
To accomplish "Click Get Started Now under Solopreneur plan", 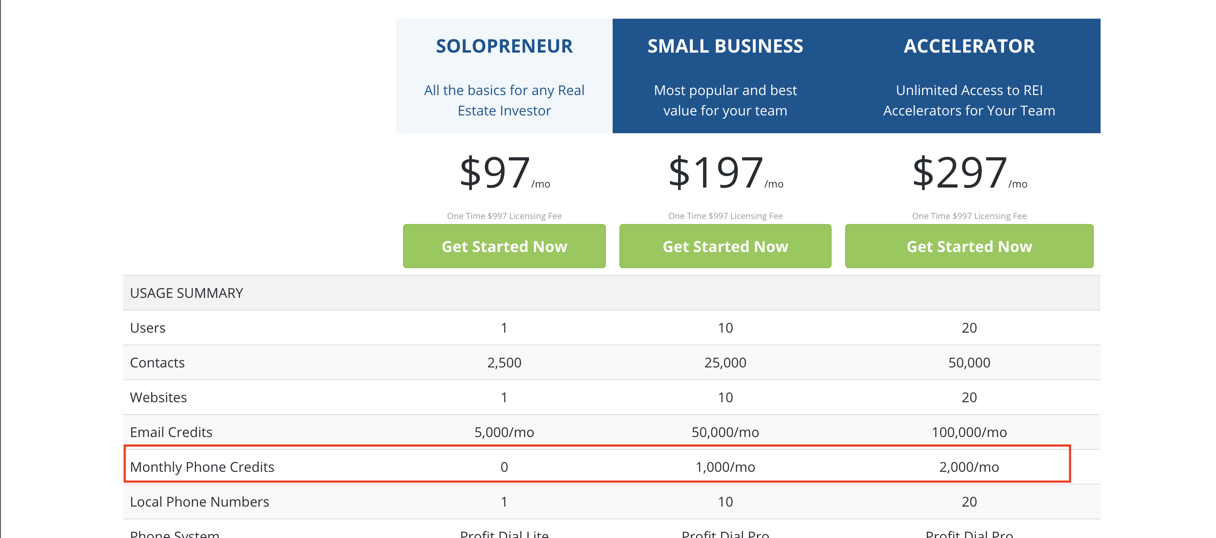I will point(504,246).
